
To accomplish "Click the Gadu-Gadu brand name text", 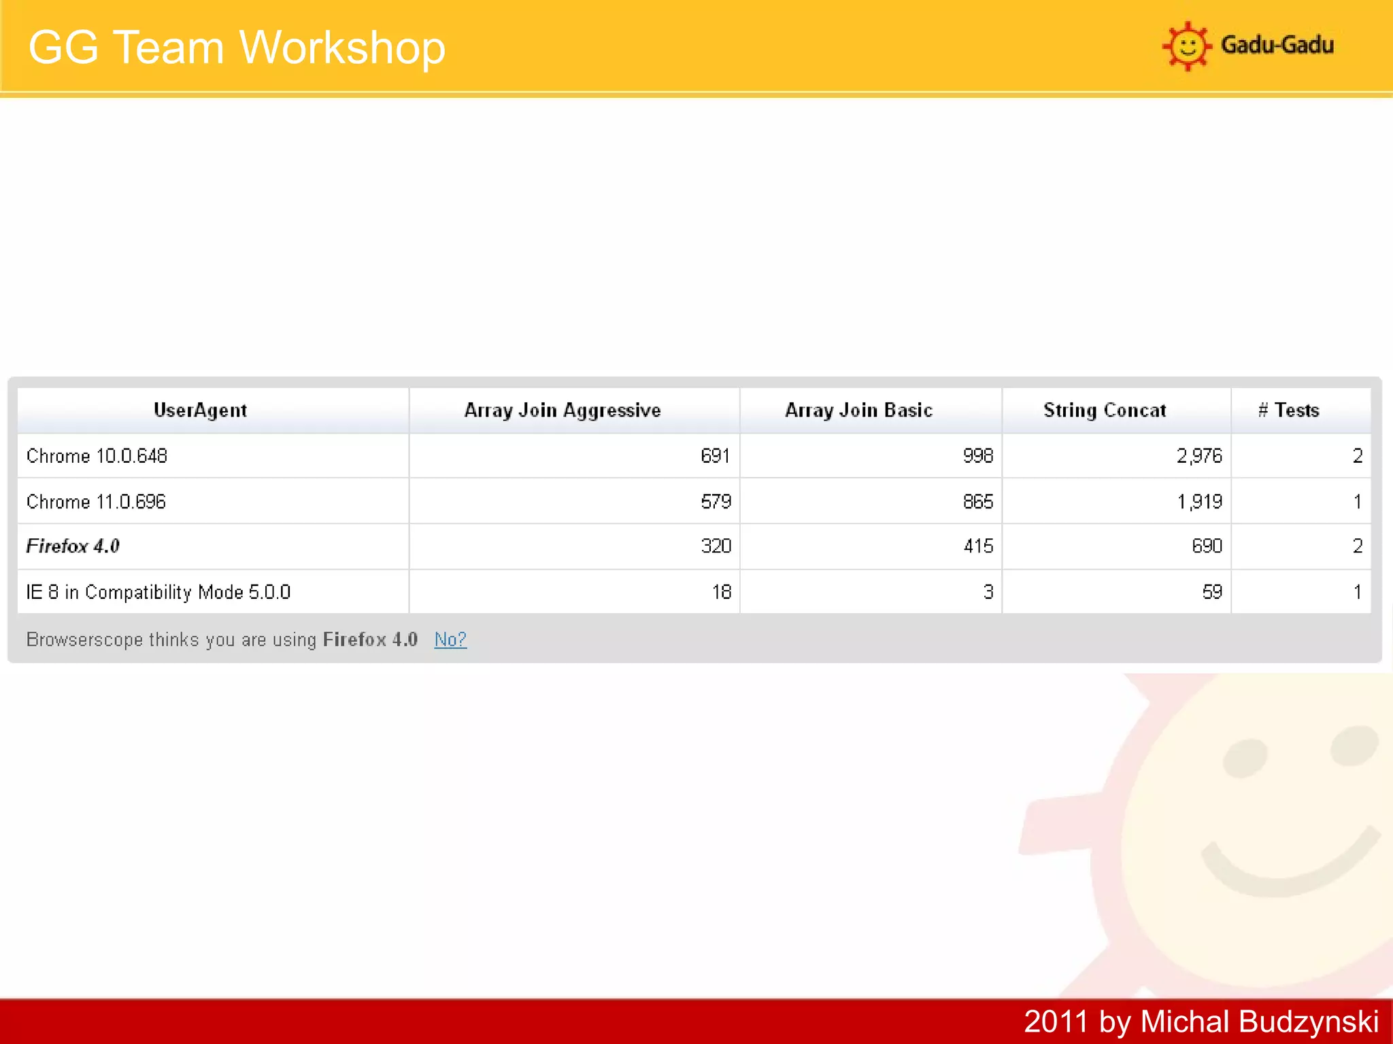I will coord(1277,45).
